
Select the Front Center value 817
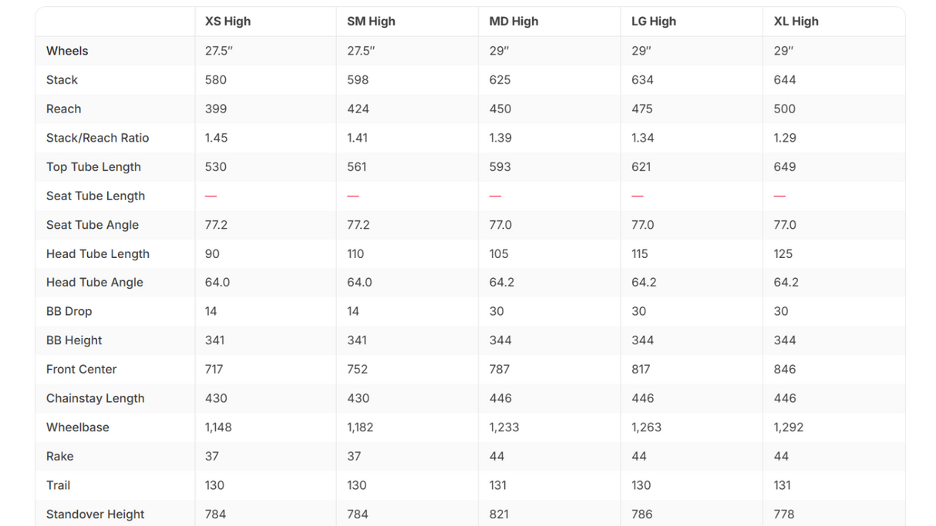pyautogui.click(x=641, y=370)
